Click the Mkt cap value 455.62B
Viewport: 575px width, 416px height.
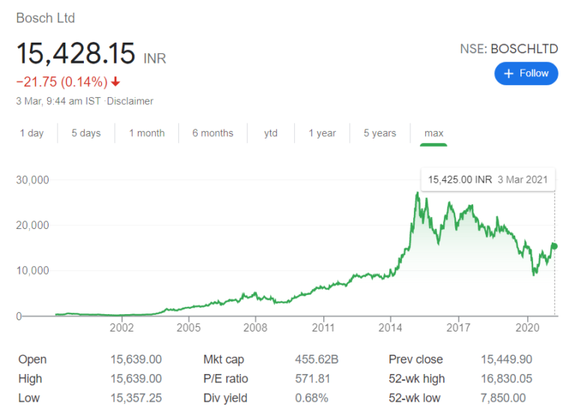(x=317, y=360)
